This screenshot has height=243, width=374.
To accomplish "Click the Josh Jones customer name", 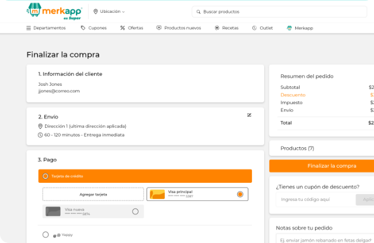I will [50, 84].
